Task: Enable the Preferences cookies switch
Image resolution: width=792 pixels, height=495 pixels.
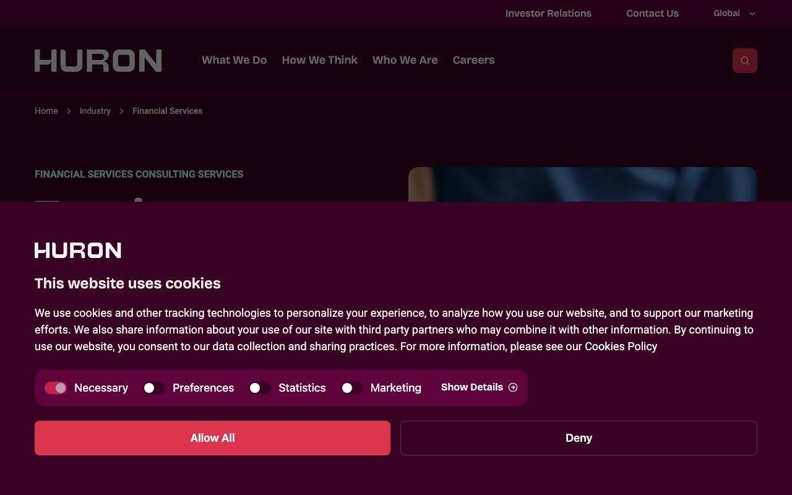Action: tap(154, 388)
